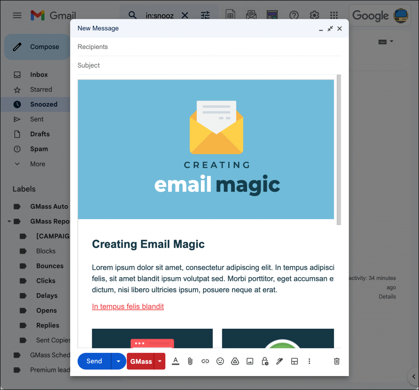Send the email with the Send button
Image resolution: width=419 pixels, height=390 pixels.
coord(94,361)
